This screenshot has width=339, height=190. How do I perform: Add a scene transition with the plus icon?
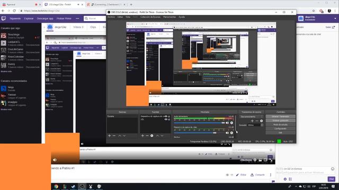[x=252, y=121]
